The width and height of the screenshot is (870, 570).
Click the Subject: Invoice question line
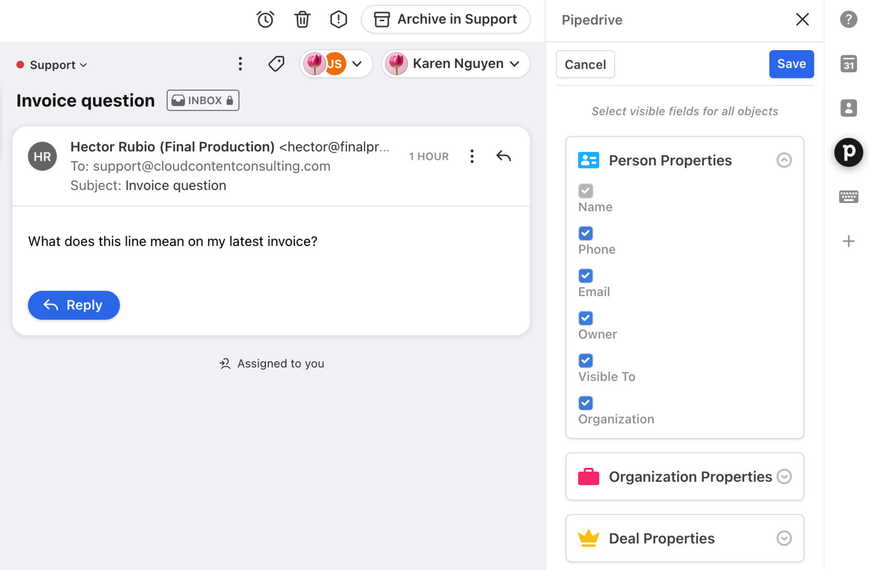coord(148,185)
